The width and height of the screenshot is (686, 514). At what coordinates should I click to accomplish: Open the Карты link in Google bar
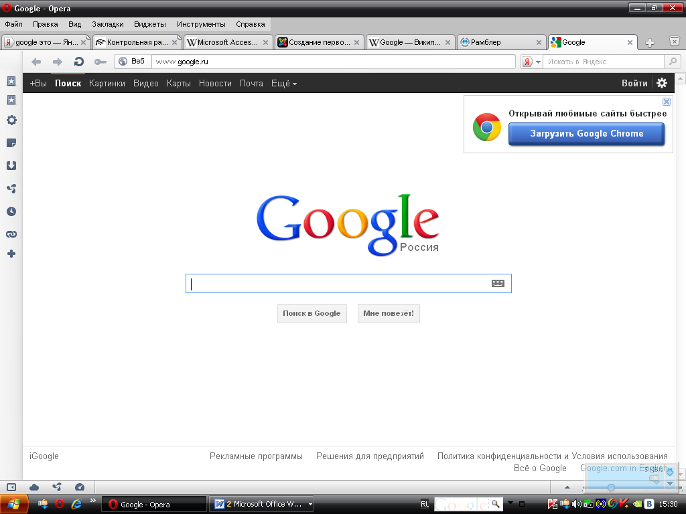click(178, 83)
